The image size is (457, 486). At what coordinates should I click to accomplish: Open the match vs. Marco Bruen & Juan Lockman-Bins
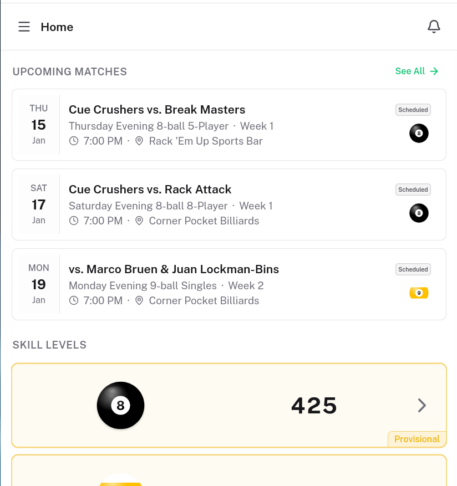(x=174, y=269)
